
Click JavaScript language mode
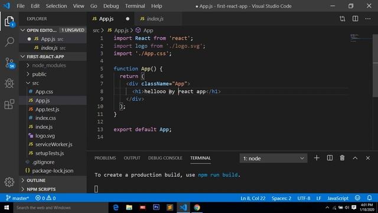pyautogui.click(x=337, y=198)
